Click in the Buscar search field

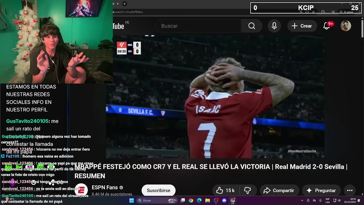click(198, 26)
